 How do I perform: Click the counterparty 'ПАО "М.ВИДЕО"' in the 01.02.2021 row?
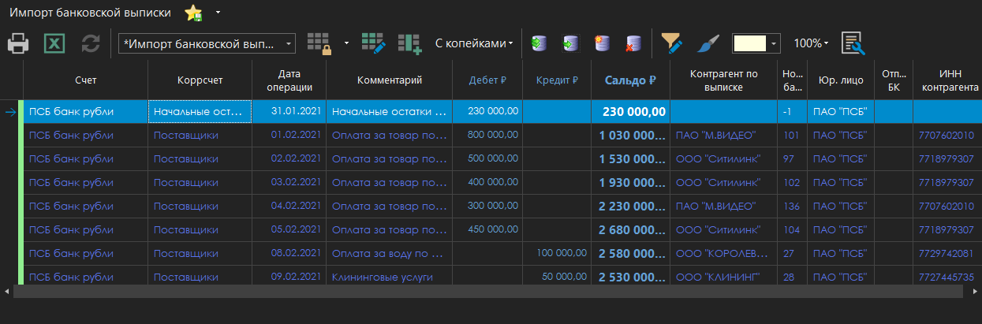point(724,136)
